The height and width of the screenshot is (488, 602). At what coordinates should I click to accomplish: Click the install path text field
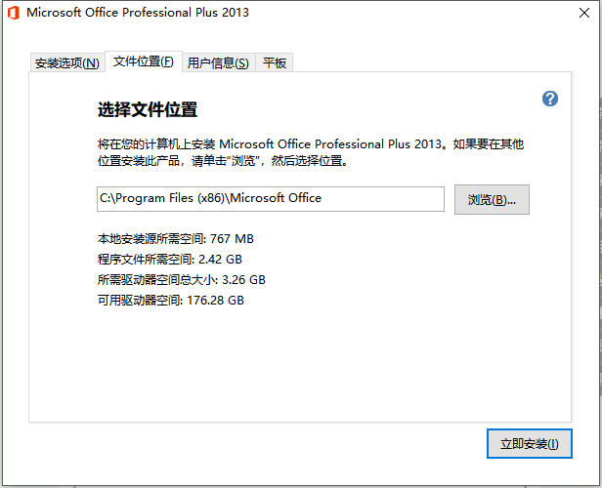270,198
